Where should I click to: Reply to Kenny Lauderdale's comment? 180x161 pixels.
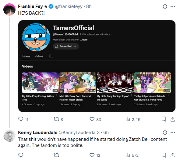point(21,155)
